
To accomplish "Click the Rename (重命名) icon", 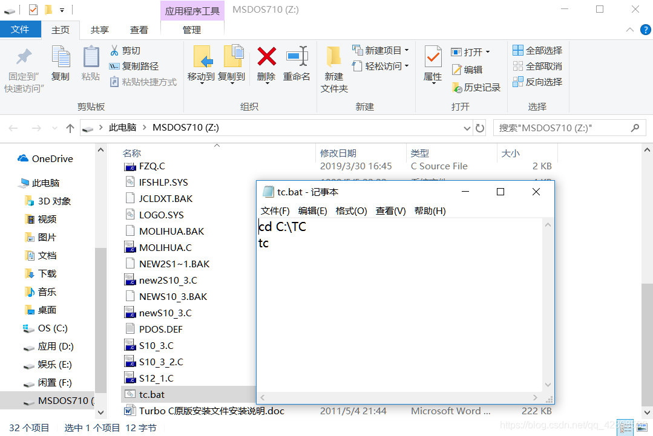I will (x=297, y=57).
